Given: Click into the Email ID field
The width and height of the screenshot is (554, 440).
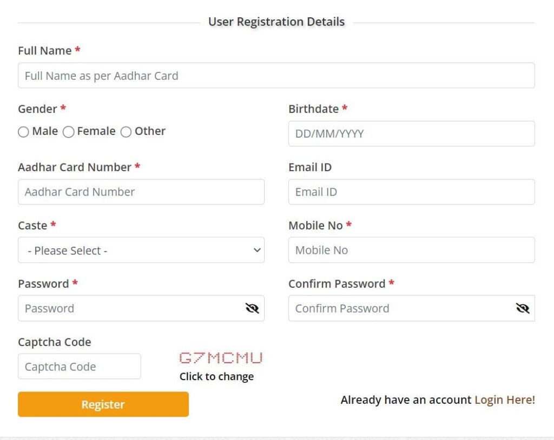Looking at the screenshot, I should (x=411, y=192).
